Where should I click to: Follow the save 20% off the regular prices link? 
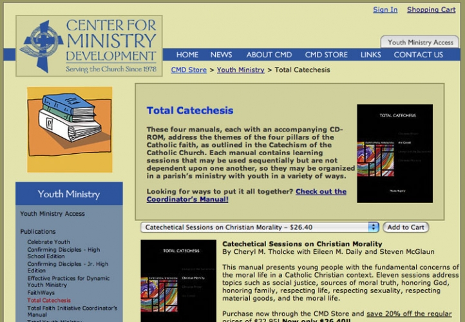click(x=409, y=314)
